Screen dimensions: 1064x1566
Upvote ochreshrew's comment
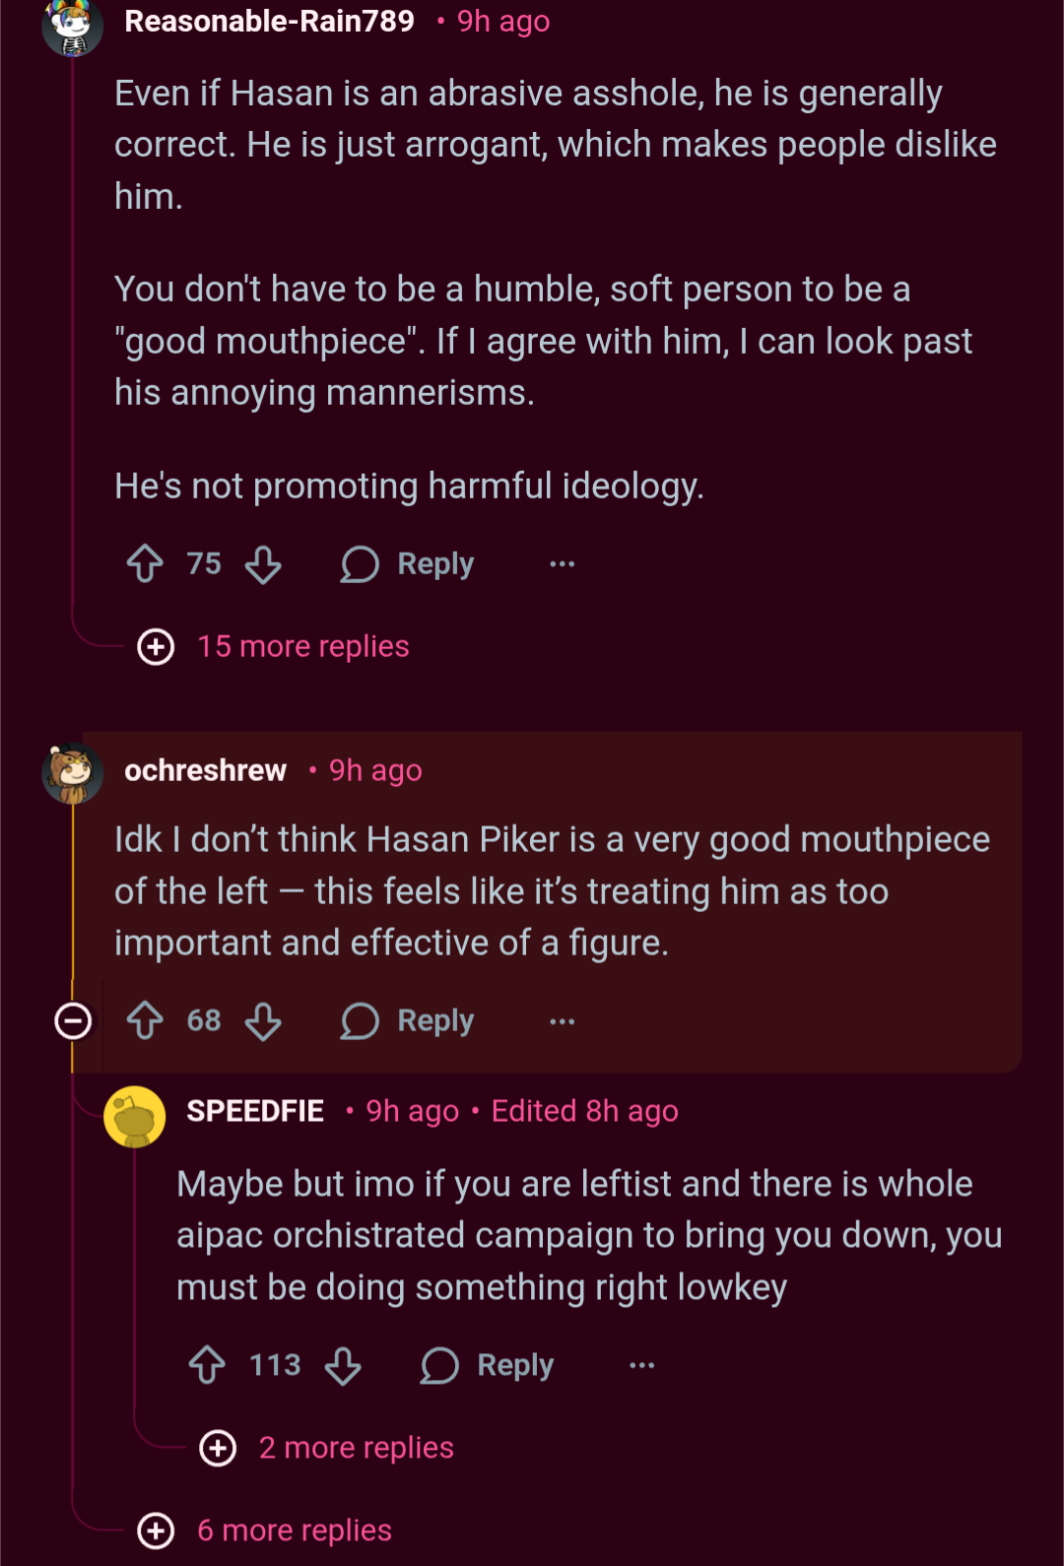146,1020
